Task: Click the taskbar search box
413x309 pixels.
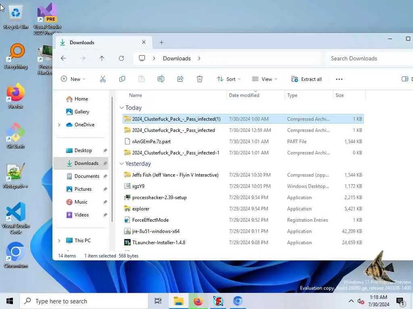Action: (x=84, y=301)
